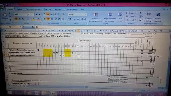The image size is (171, 96).
Task: Click the AutoSum sigma icon
Action: (141, 13)
